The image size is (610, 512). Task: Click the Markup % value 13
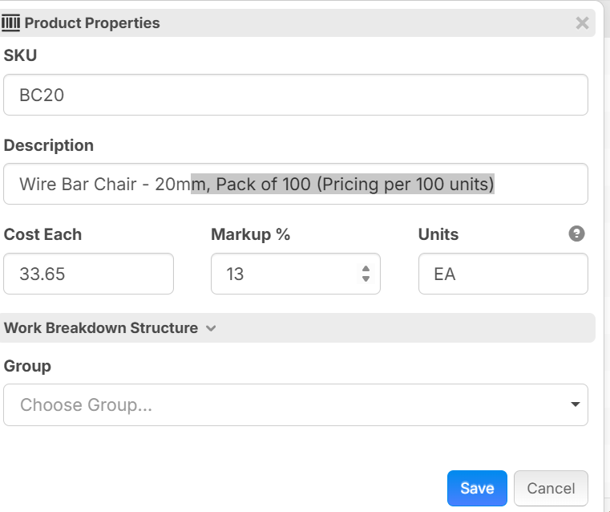click(x=236, y=274)
